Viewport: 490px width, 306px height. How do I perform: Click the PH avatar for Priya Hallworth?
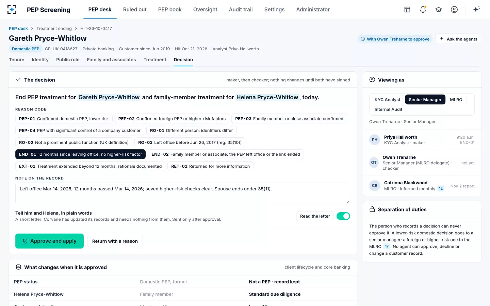tap(375, 140)
